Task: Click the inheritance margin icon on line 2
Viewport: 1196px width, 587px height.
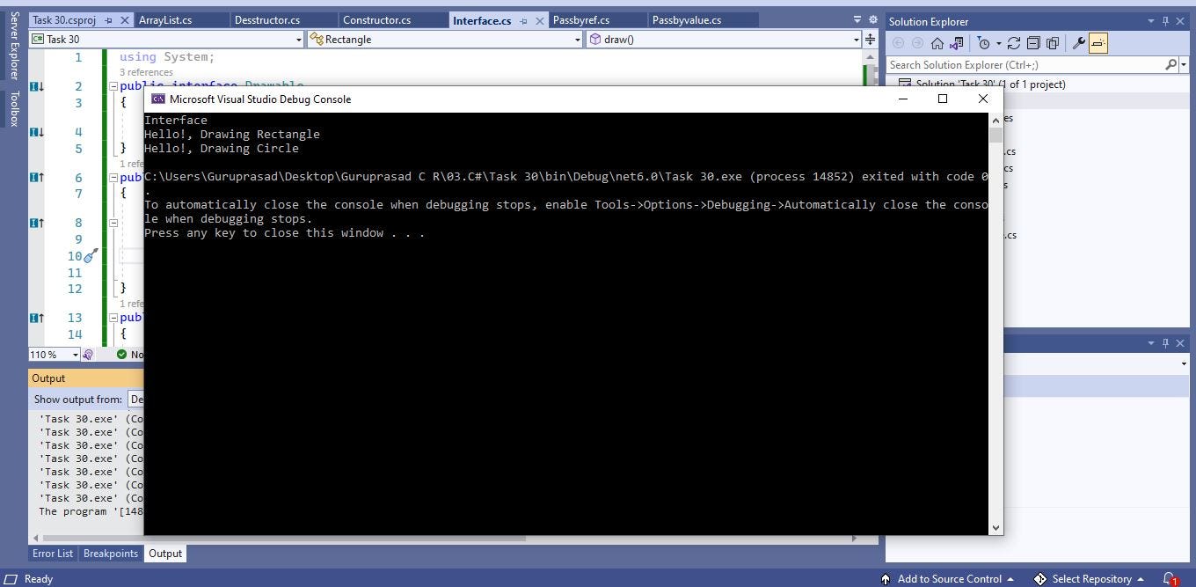Action: point(36,86)
